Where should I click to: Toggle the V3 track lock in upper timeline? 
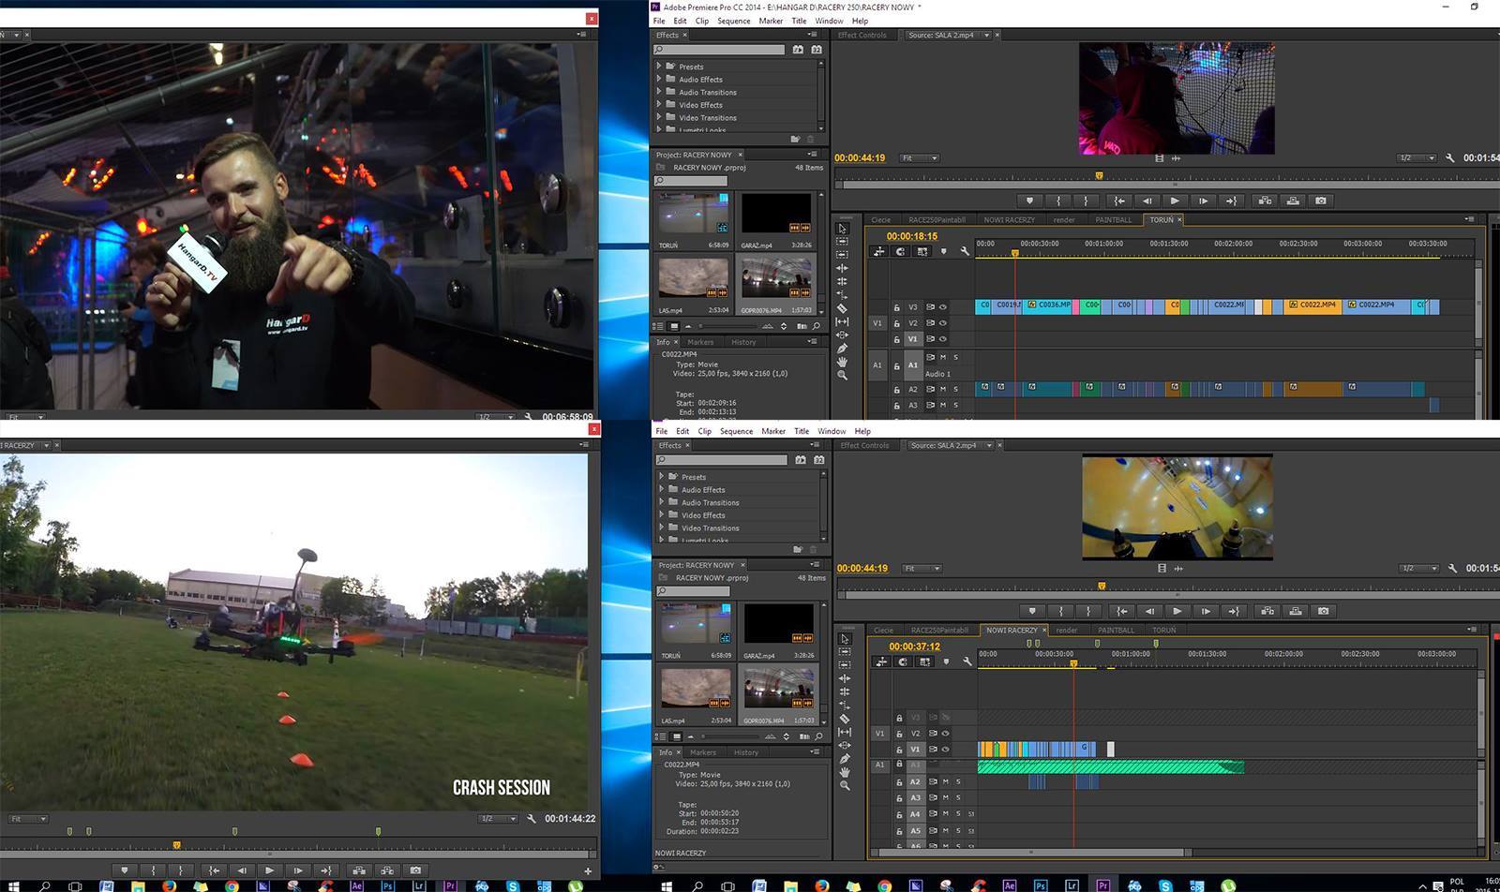point(896,307)
